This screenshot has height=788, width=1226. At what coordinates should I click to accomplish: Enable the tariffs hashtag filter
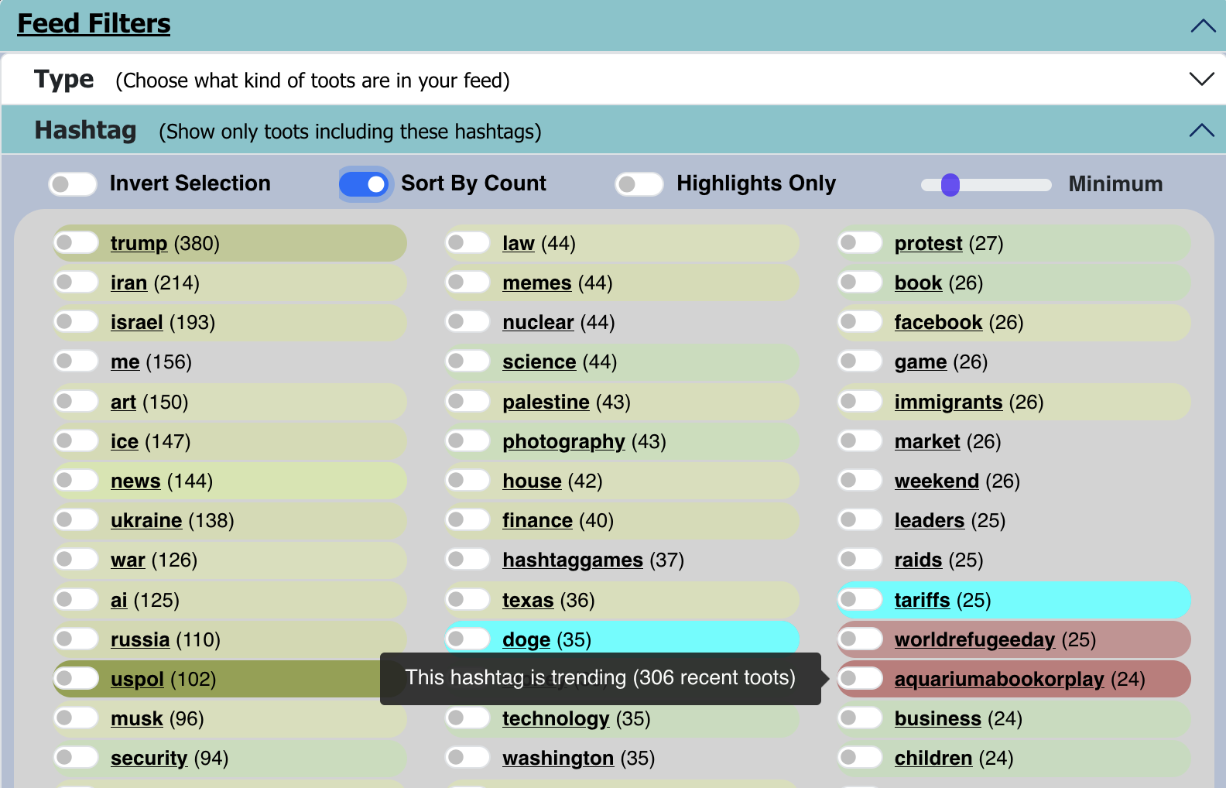click(x=860, y=600)
